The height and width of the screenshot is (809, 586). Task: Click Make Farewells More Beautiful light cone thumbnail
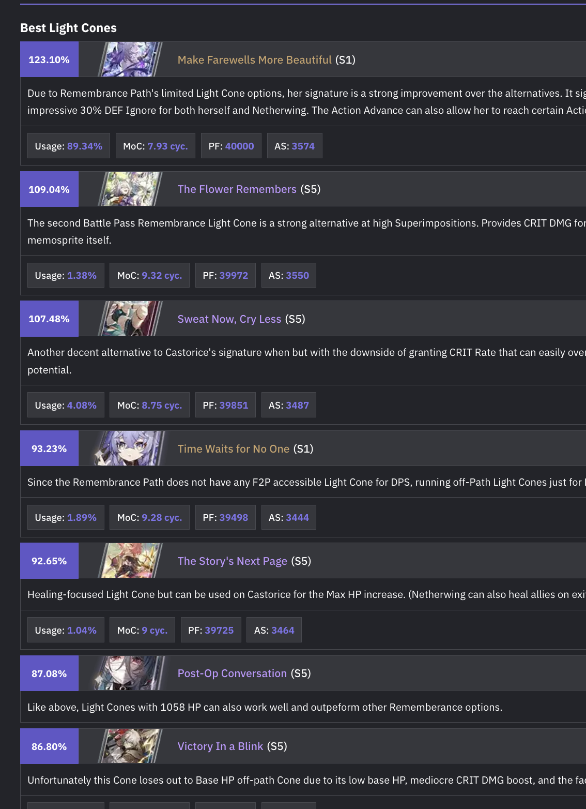pyautogui.click(x=130, y=59)
